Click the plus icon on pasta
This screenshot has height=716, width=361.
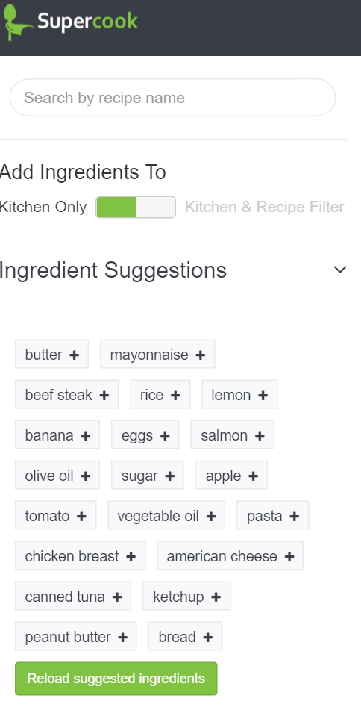click(x=295, y=516)
